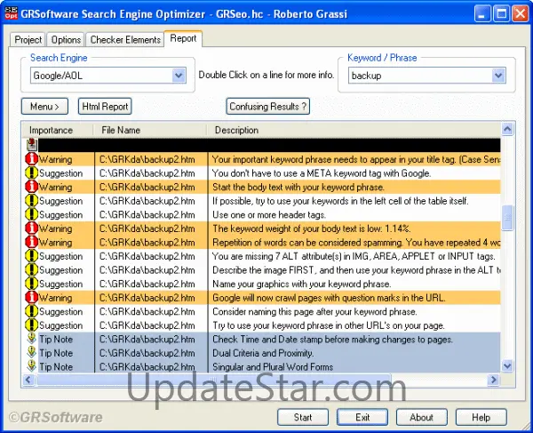Select 'Use one or more header tags.' description
The height and width of the screenshot is (433, 533).
point(269,214)
